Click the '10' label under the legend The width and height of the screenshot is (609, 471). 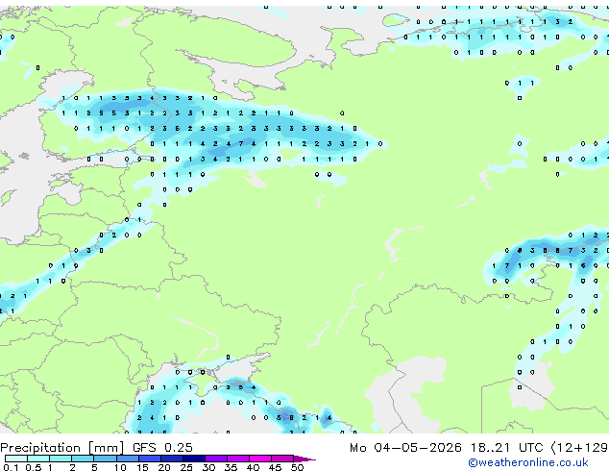point(120,467)
